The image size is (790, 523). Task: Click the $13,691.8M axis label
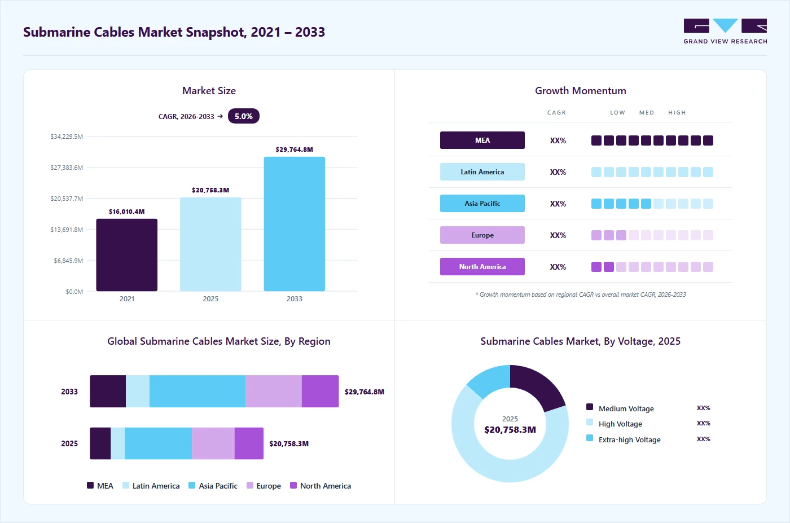pos(67,230)
